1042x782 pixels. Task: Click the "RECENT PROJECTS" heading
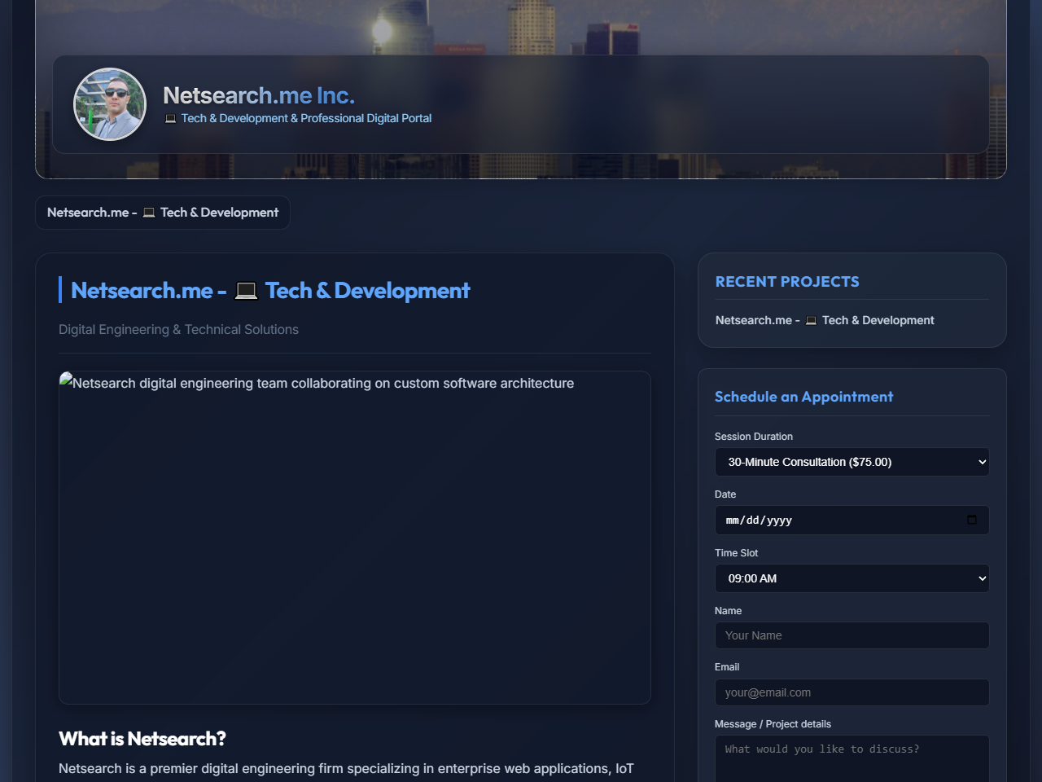click(x=787, y=282)
